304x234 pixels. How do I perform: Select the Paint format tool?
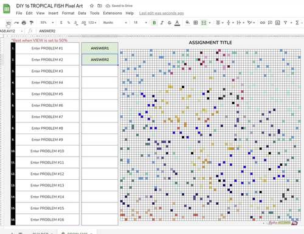tap(32, 23)
